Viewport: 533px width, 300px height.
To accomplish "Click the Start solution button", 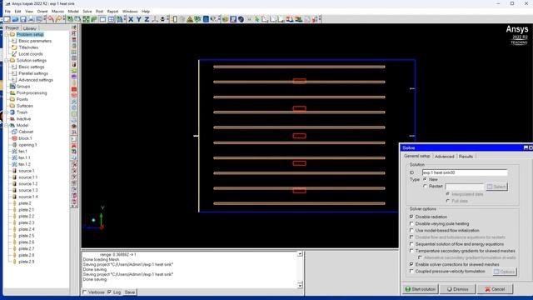I will [x=420, y=289].
